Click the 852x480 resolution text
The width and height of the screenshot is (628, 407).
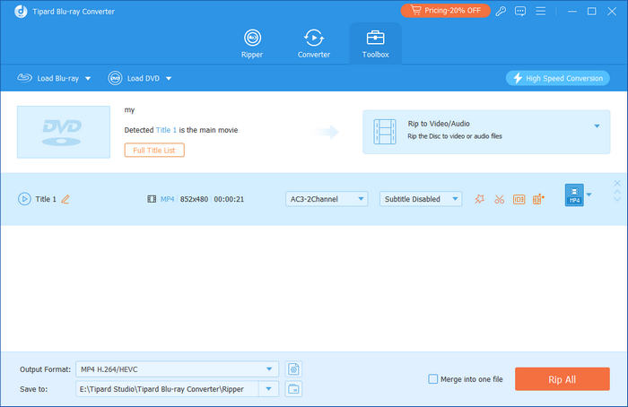click(x=194, y=199)
